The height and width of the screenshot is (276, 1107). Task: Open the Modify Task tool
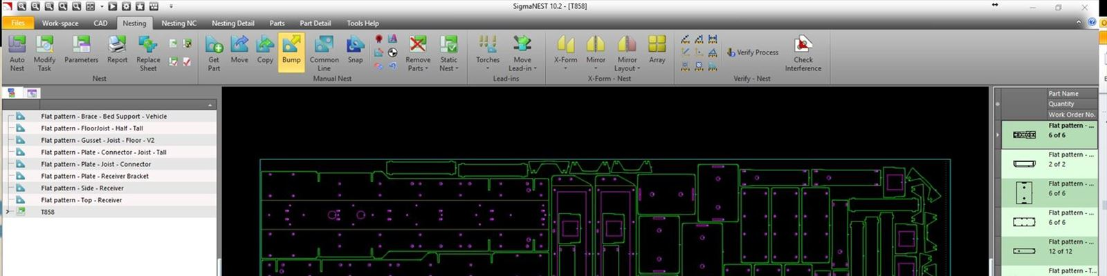[x=44, y=53]
